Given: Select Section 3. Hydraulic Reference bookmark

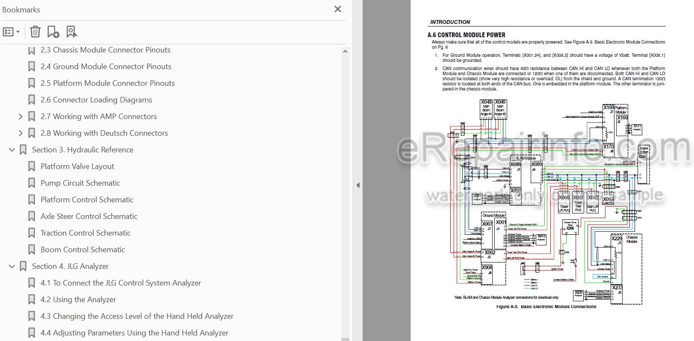Looking at the screenshot, I should pos(83,150).
